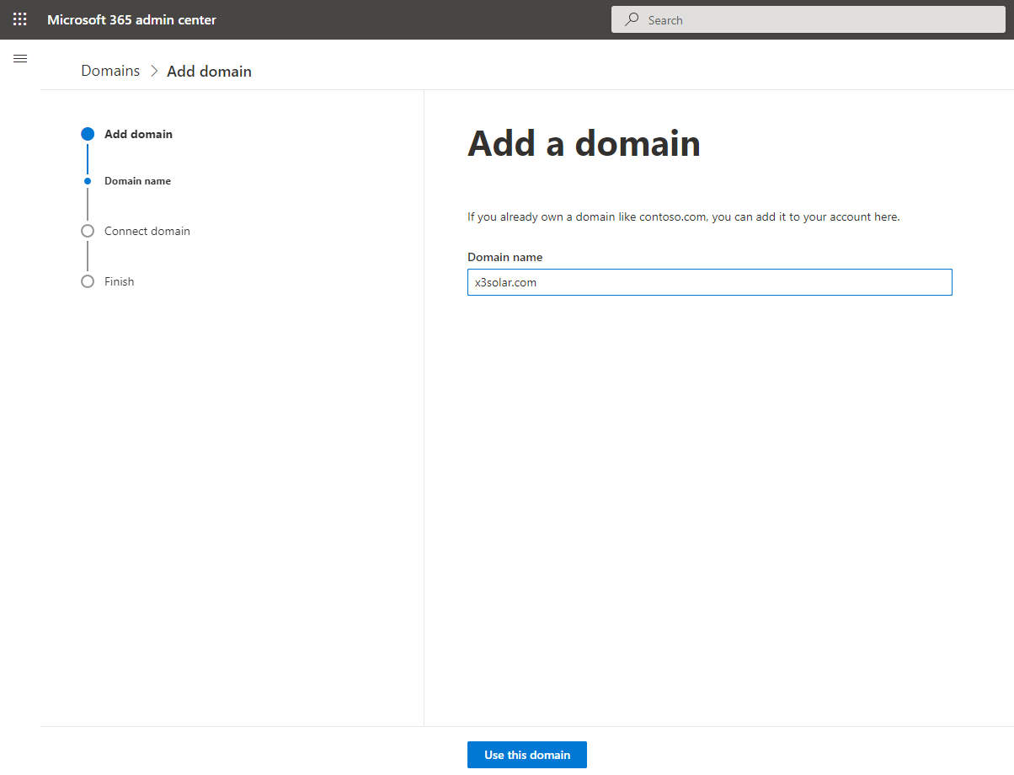Open the app launcher waffle icon
The height and width of the screenshot is (775, 1014).
pos(19,19)
